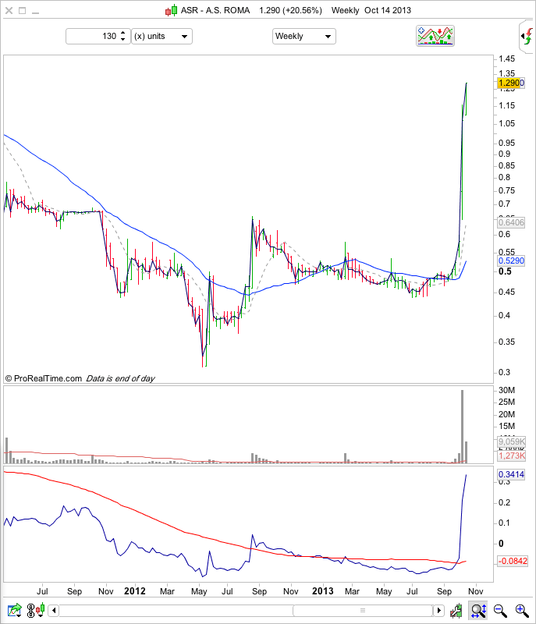Toggle the auto-fit zoom magnifier tool
This screenshot has width=536, height=624.
(x=478, y=610)
